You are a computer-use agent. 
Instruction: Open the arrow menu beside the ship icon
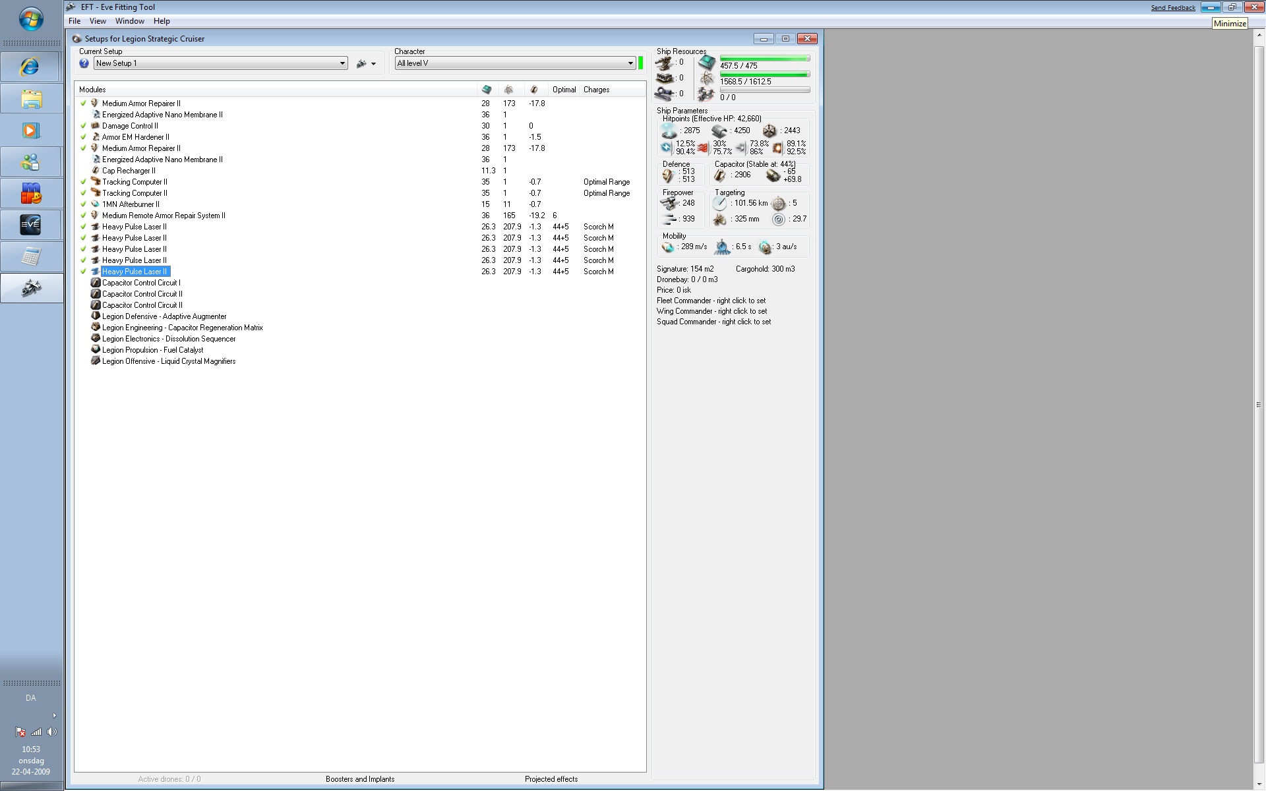coord(373,64)
